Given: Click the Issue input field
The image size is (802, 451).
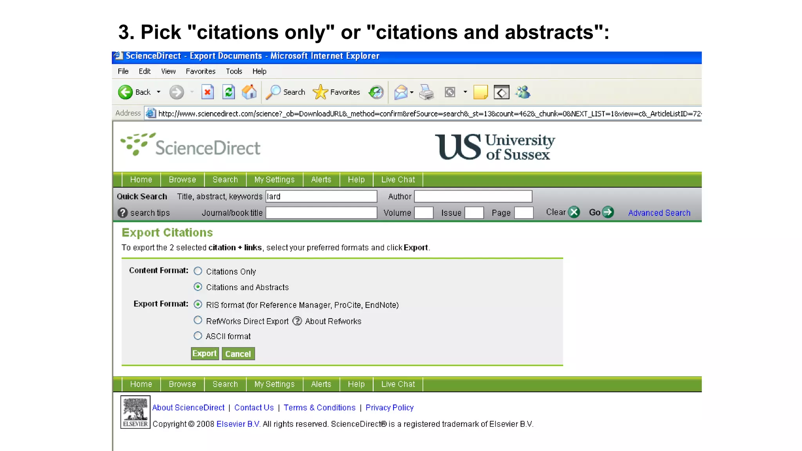Looking at the screenshot, I should click(x=474, y=213).
